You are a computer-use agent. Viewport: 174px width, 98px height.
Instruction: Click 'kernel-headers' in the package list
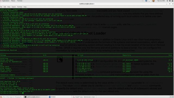tap(6, 70)
